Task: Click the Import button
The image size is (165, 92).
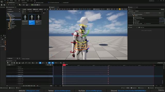Action: tap(29, 9)
